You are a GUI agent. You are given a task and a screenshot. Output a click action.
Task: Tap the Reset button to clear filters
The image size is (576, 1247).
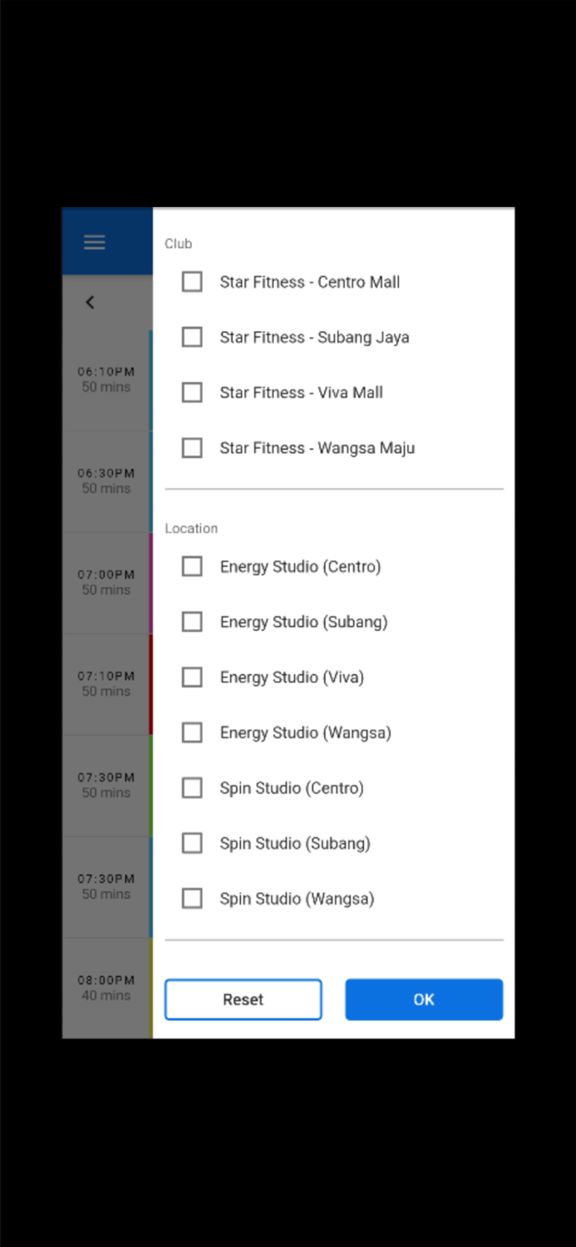tap(243, 999)
